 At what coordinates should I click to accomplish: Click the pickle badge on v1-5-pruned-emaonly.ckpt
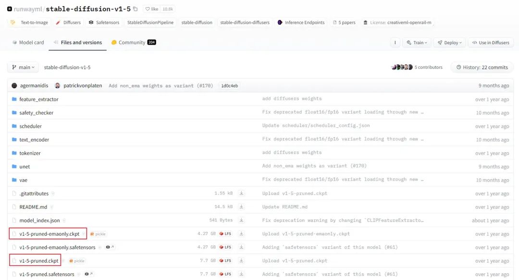click(98, 233)
